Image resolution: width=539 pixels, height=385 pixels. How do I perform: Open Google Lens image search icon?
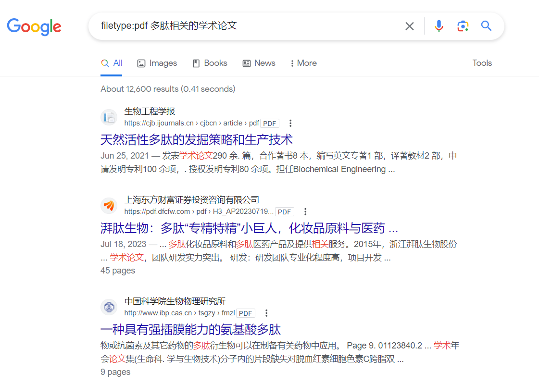pos(463,26)
